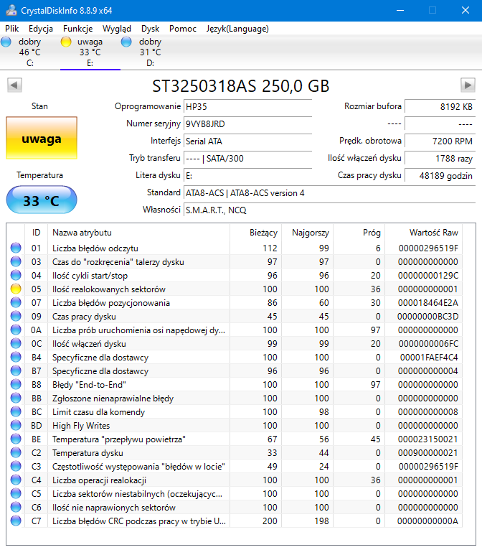Open the Język(Language) menu
482x550 pixels.
pyautogui.click(x=237, y=29)
